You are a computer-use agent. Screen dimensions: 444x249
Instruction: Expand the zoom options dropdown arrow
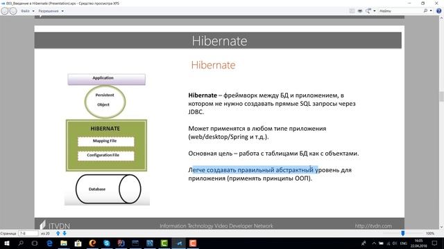(x=375, y=11)
